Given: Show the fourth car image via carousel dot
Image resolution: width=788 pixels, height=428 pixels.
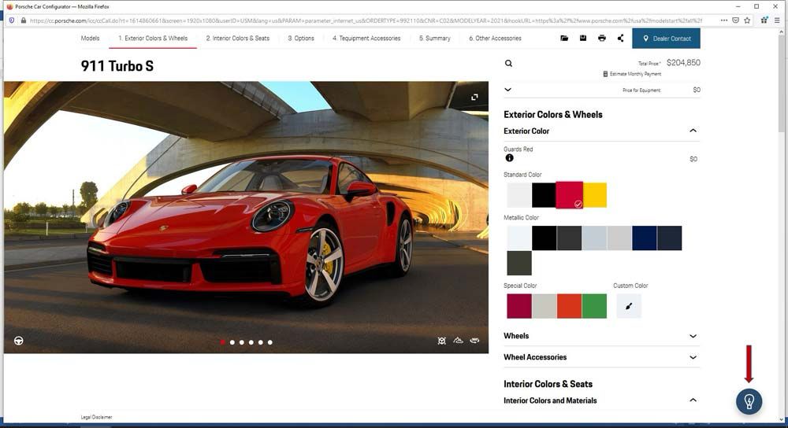Looking at the screenshot, I should (x=251, y=342).
